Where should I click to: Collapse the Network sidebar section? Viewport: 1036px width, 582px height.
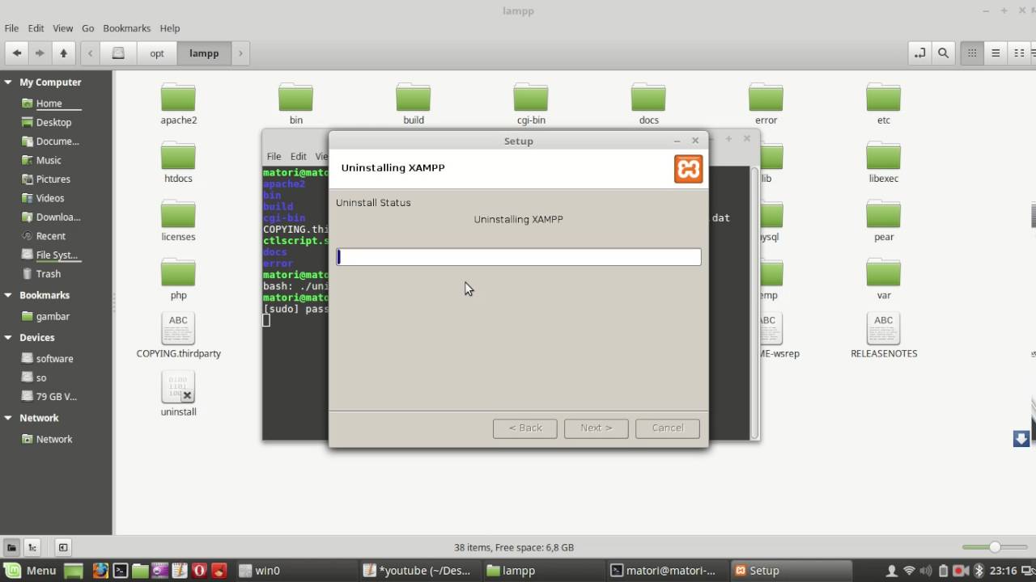coord(8,419)
